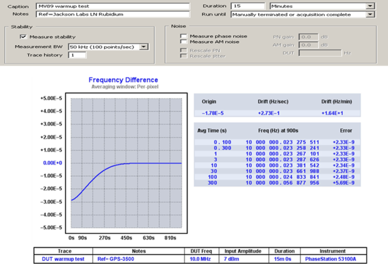This screenshot has width=388, height=264.
Task: Click the DUT frequency Hz field
Action: click(320, 53)
